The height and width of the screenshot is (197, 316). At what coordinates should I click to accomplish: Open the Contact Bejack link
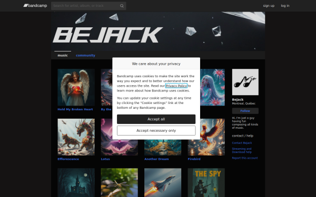242,143
